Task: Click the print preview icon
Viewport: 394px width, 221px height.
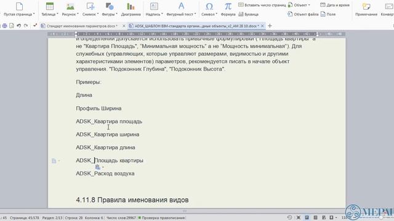Action: coord(12,26)
